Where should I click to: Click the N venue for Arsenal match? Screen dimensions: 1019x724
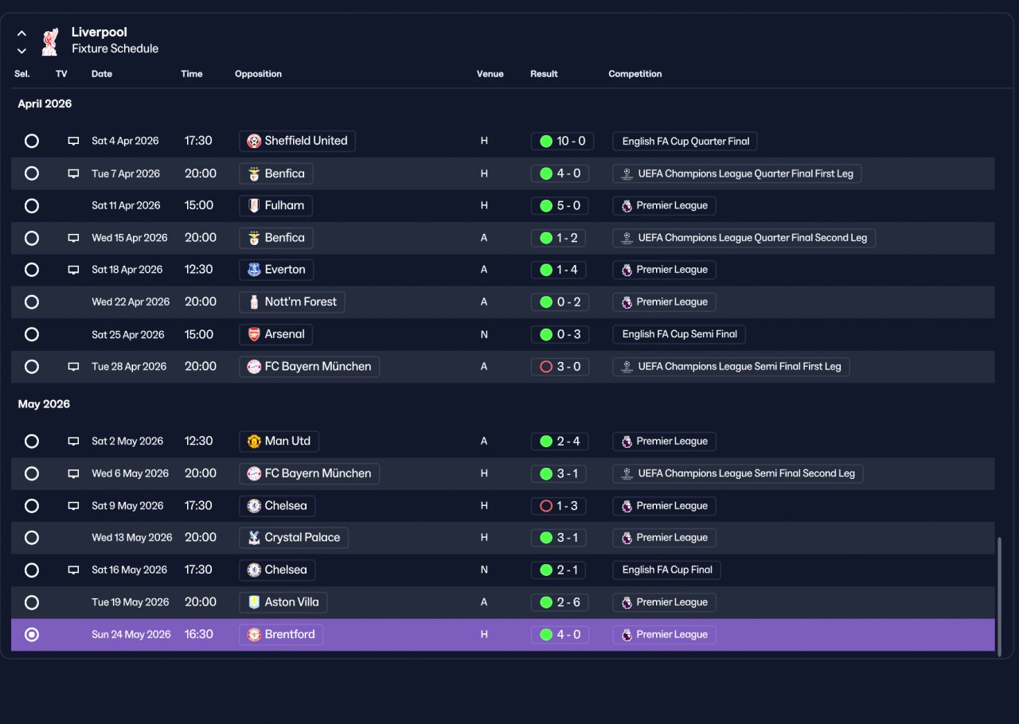(484, 334)
